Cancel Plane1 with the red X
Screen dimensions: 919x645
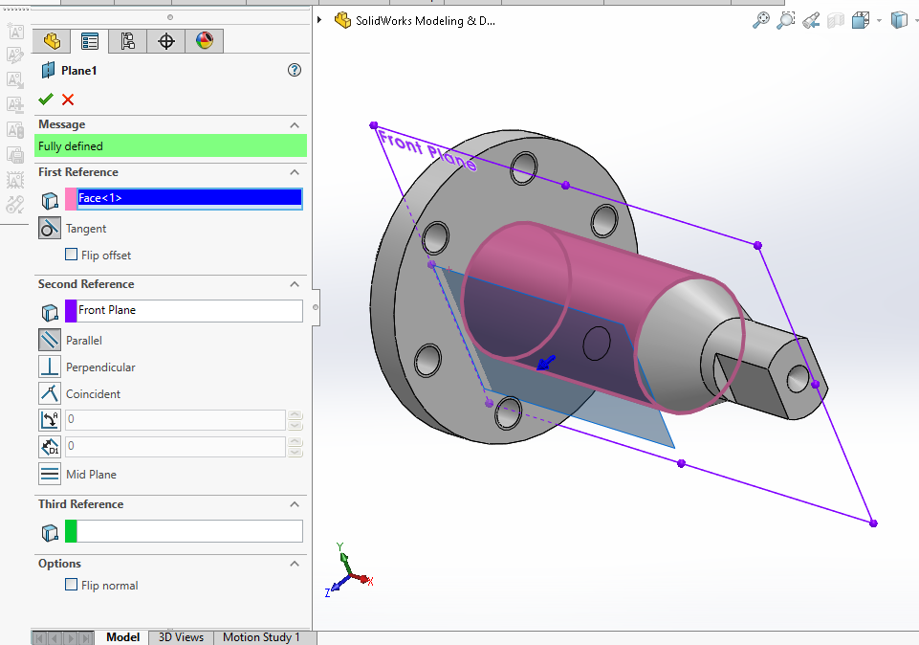(x=68, y=100)
